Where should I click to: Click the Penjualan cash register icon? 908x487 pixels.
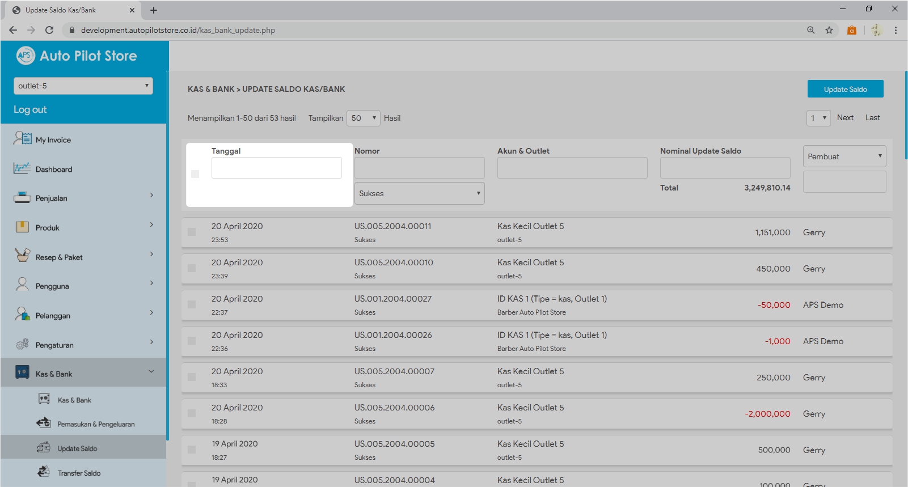coord(22,198)
